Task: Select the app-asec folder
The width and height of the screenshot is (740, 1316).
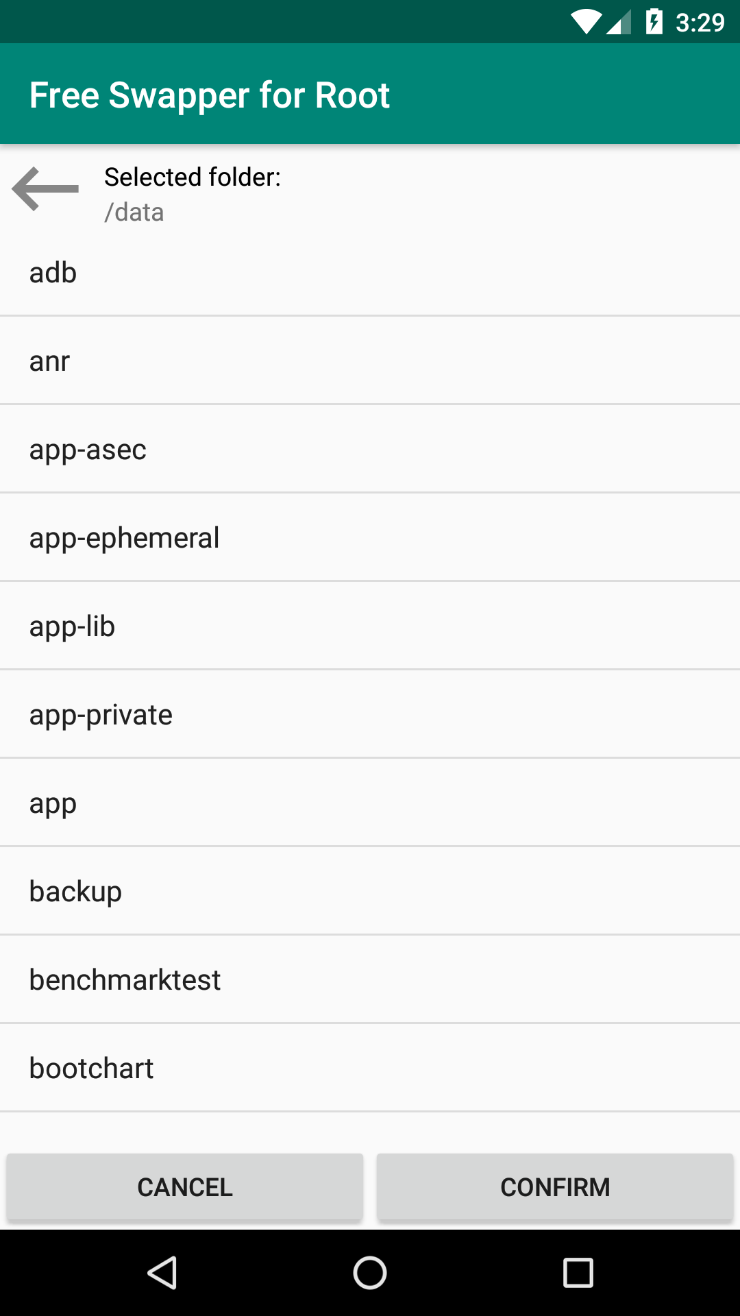Action: point(370,449)
